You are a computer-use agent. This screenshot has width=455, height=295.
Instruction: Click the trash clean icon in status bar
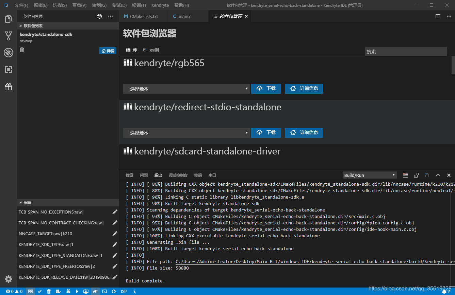[49, 291]
